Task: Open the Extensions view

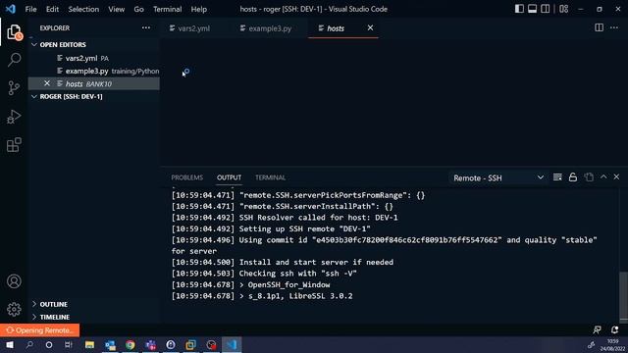Action: pos(14,145)
